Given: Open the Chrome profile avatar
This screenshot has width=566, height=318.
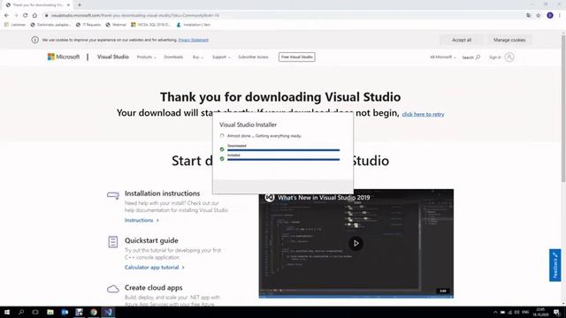Looking at the screenshot, I should [x=550, y=16].
